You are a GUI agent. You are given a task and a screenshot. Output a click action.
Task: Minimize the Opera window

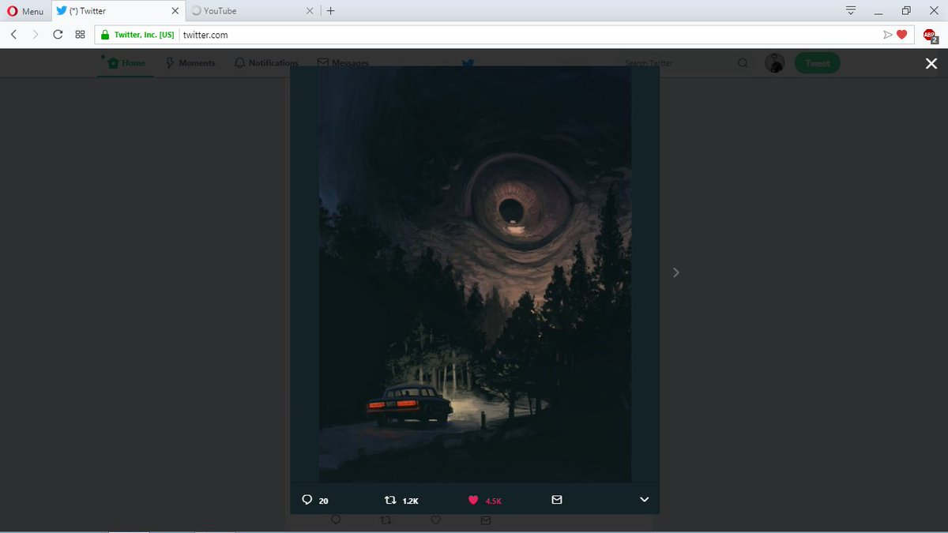[x=878, y=10]
